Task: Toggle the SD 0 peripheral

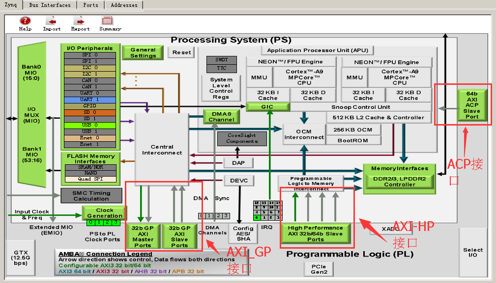Action: [90, 112]
